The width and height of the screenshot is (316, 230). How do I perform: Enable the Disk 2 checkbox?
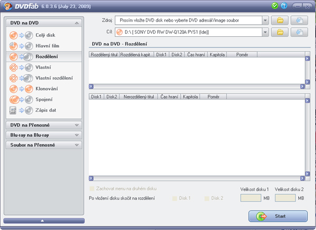point(207,198)
